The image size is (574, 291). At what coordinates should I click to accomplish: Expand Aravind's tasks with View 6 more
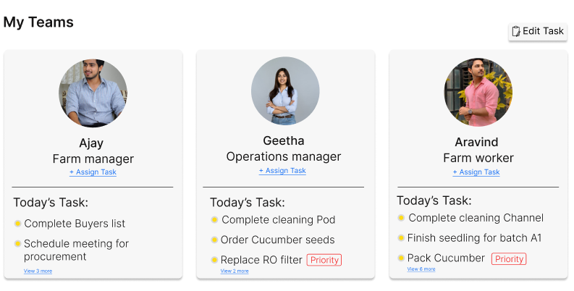pos(421,269)
